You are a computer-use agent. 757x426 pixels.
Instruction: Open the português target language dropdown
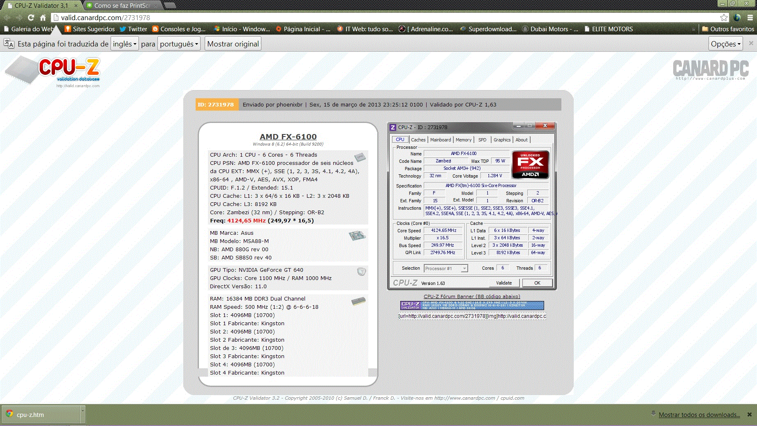179,44
